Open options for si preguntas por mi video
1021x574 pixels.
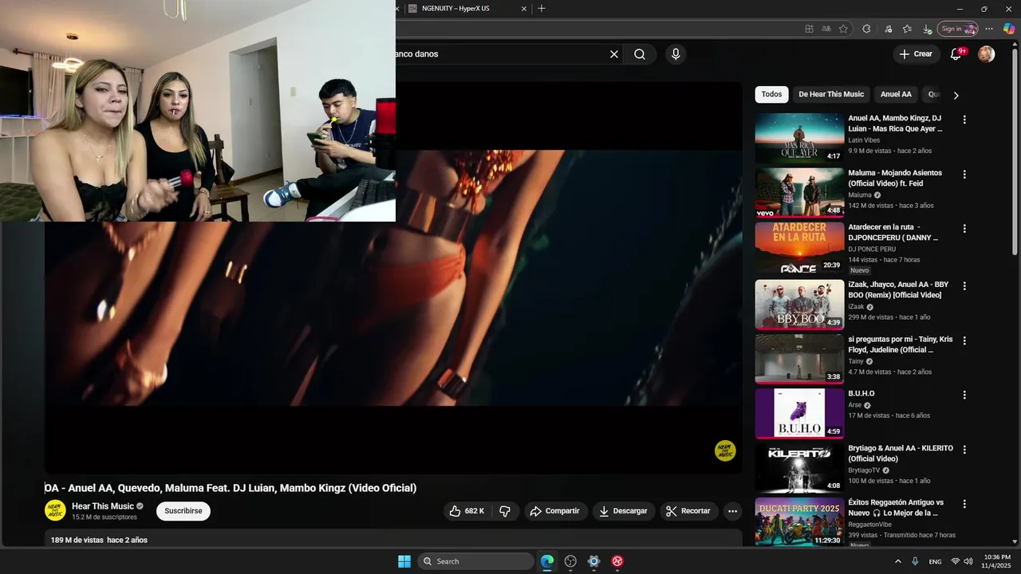coord(964,340)
